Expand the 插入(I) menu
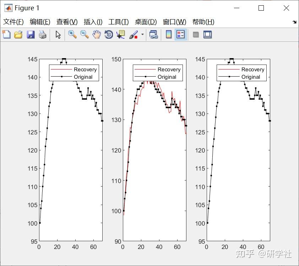This screenshot has height=266, width=299. click(93, 22)
